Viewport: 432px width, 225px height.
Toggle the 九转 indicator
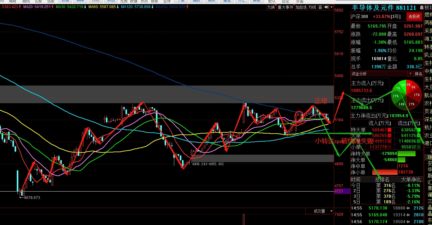[x=271, y=7]
